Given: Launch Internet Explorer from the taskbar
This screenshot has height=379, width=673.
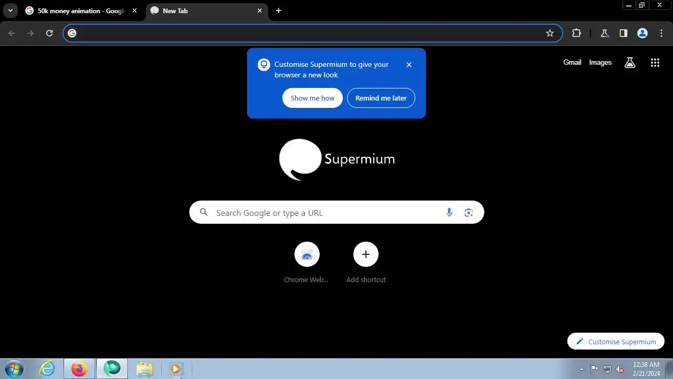Looking at the screenshot, I should coord(47,369).
